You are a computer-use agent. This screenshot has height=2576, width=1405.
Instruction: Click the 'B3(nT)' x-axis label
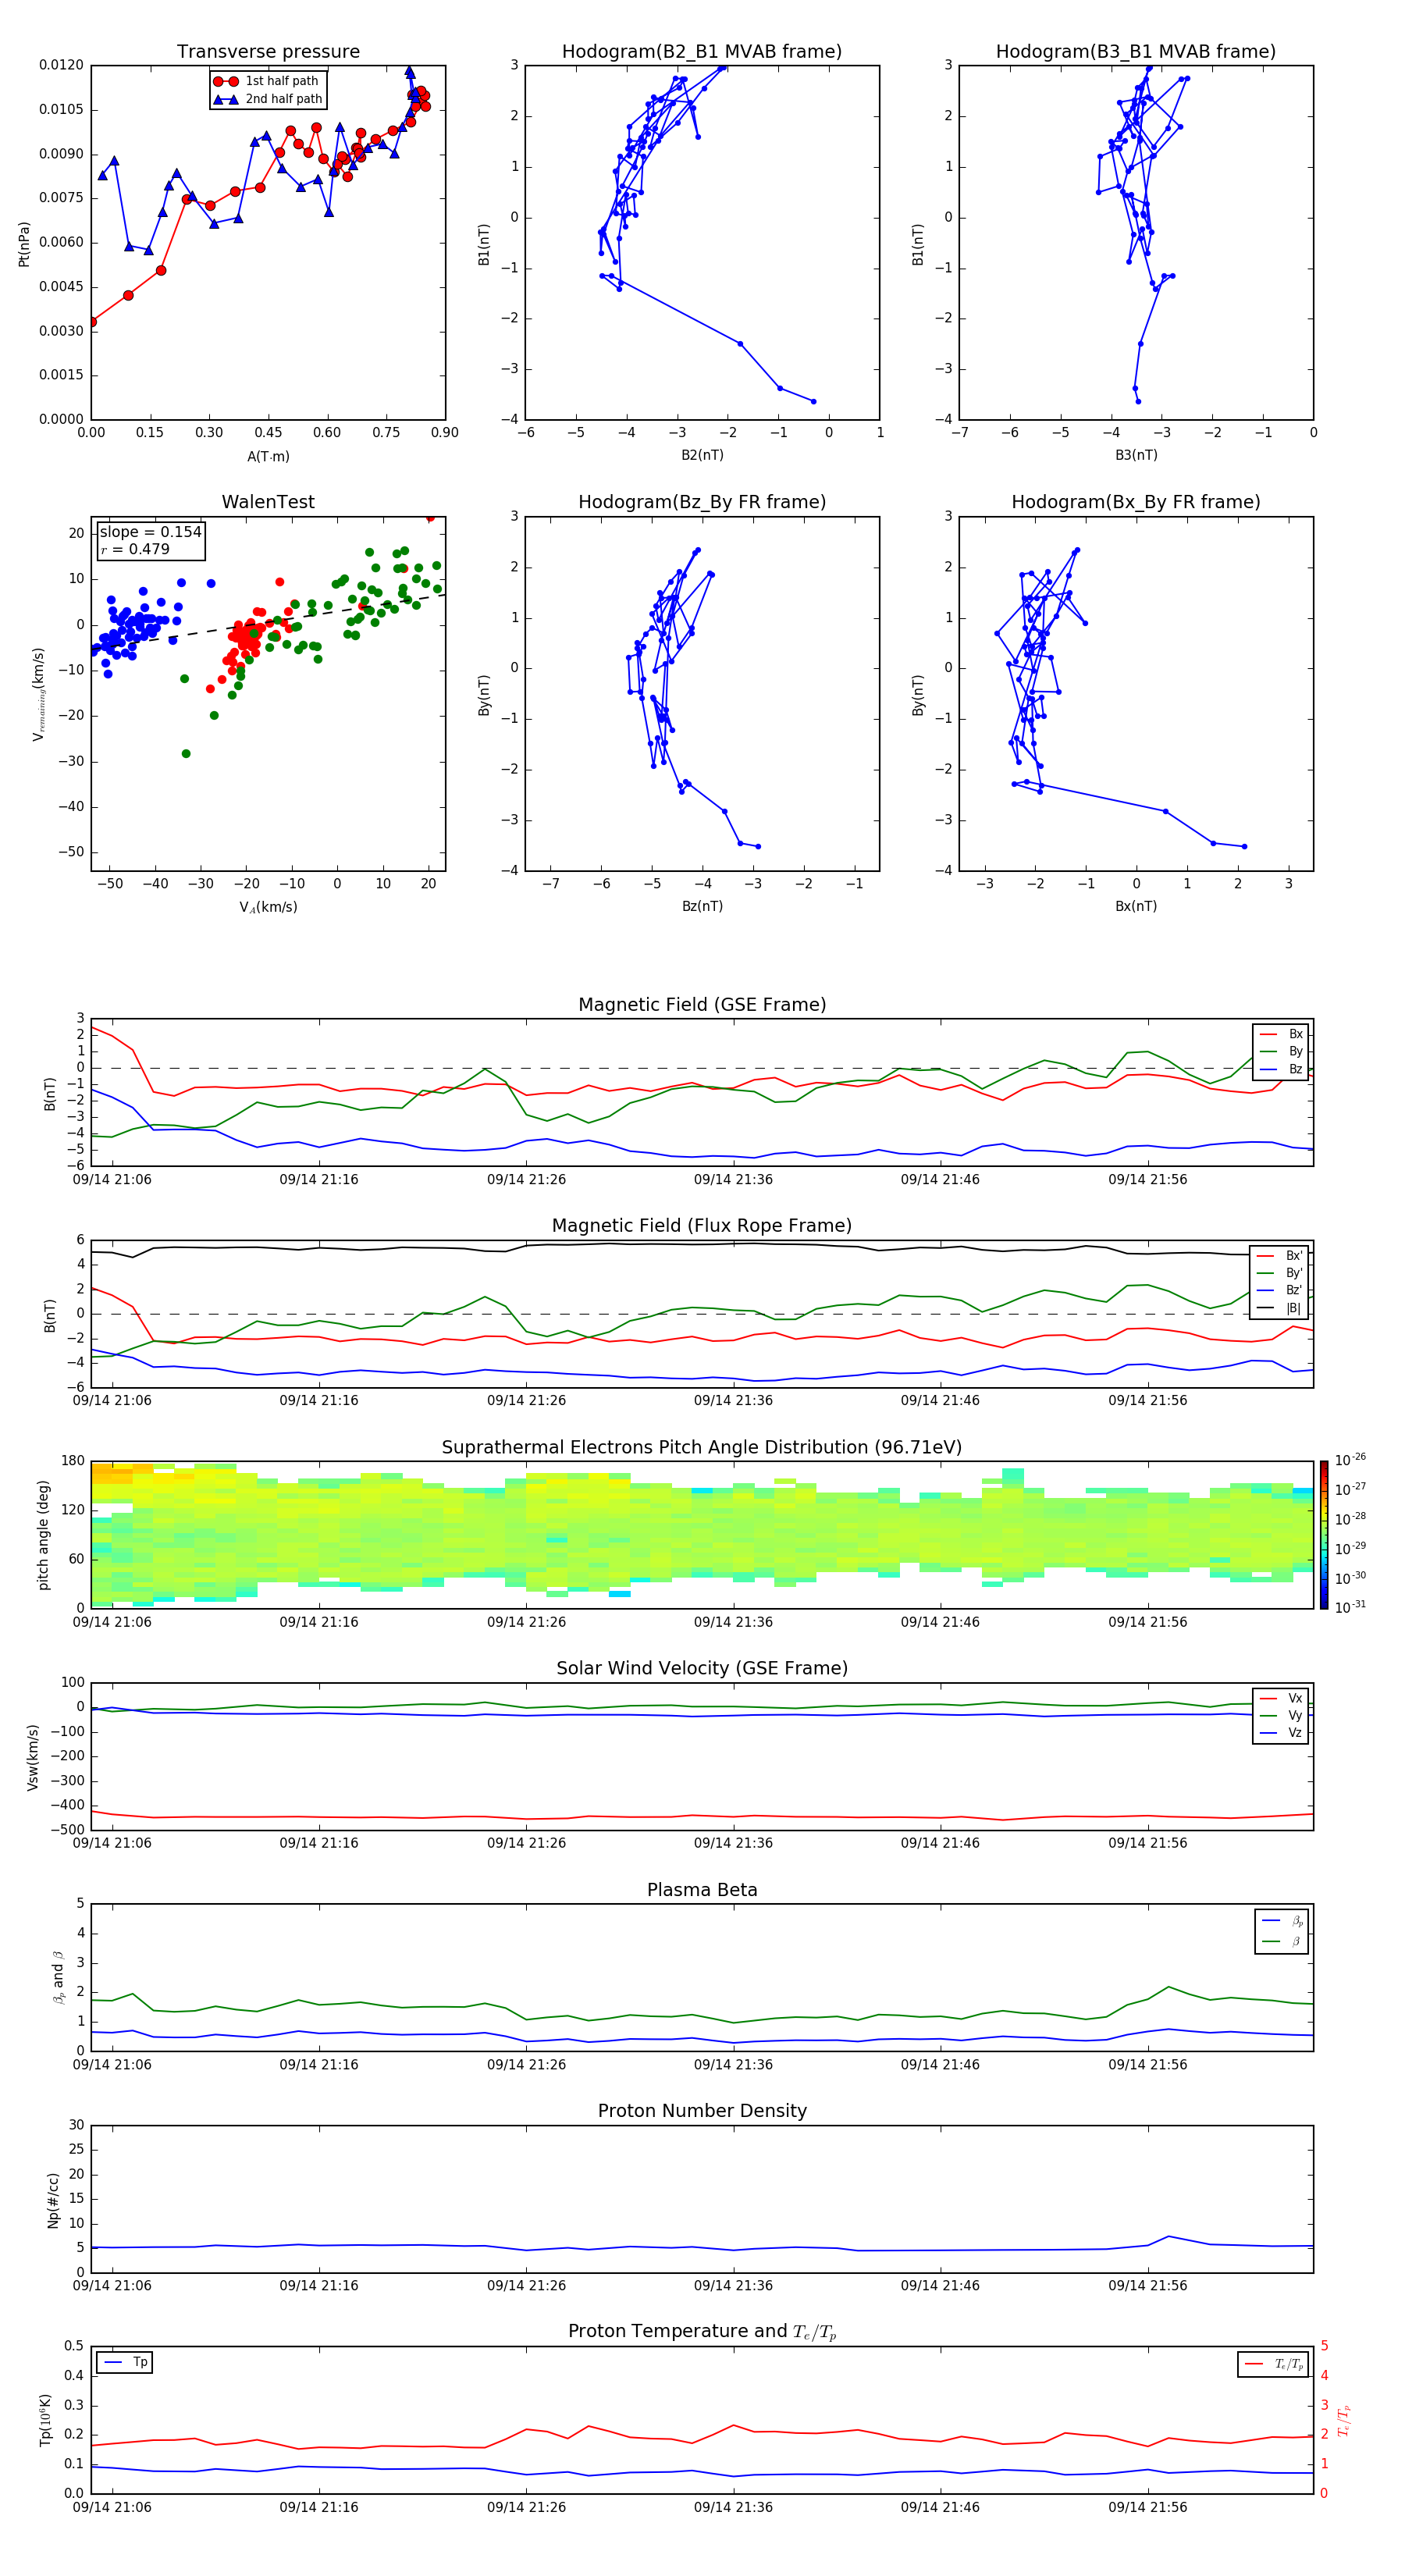(1136, 455)
